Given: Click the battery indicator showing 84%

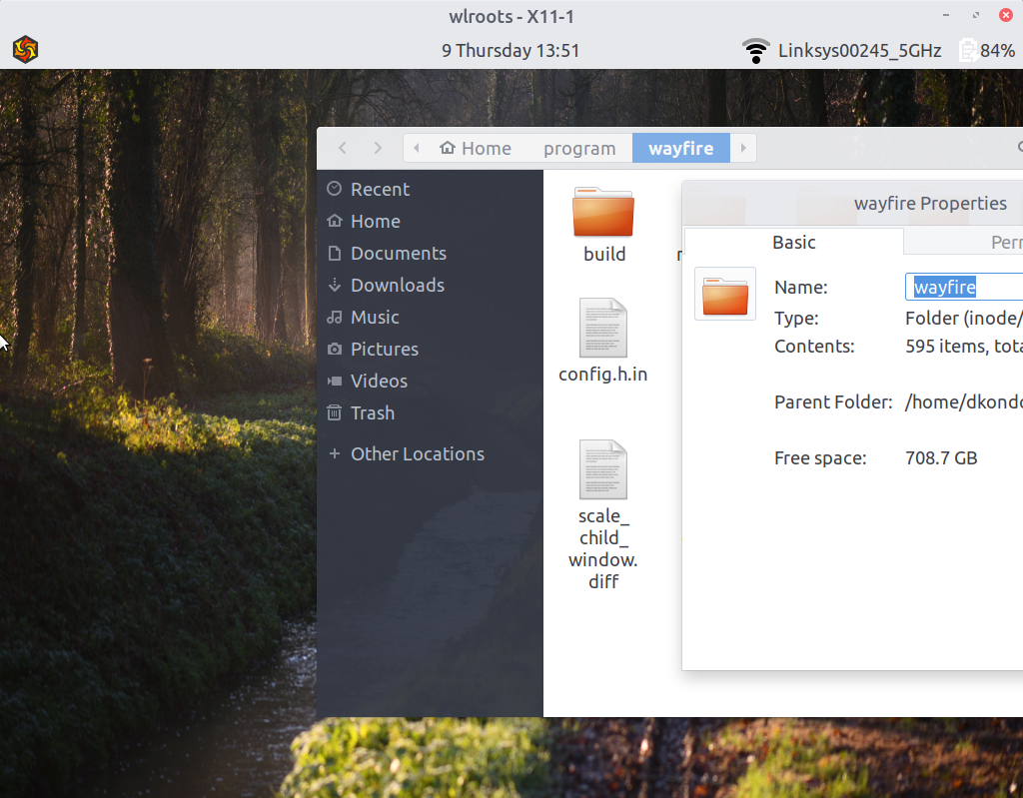Looking at the screenshot, I should [967, 49].
